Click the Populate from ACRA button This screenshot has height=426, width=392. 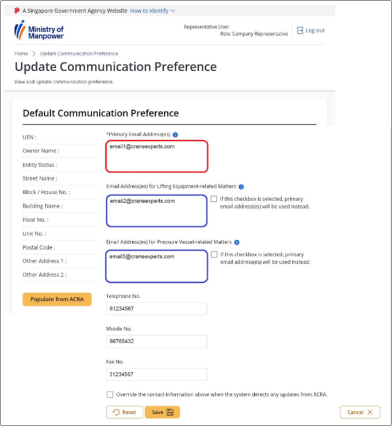tap(57, 300)
